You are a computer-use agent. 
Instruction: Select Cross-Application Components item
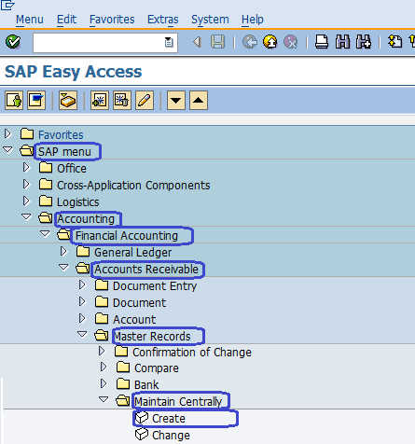[133, 186]
